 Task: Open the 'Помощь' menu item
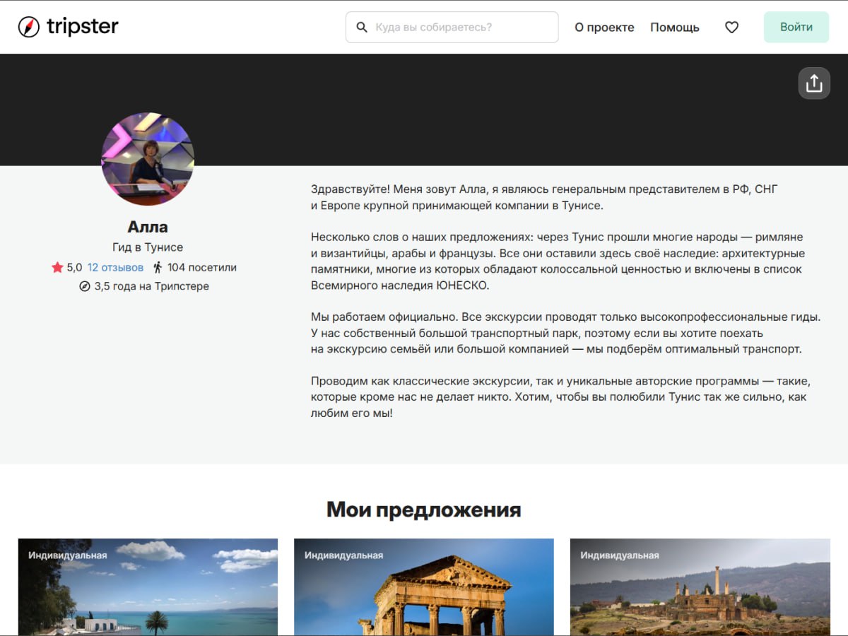(675, 28)
